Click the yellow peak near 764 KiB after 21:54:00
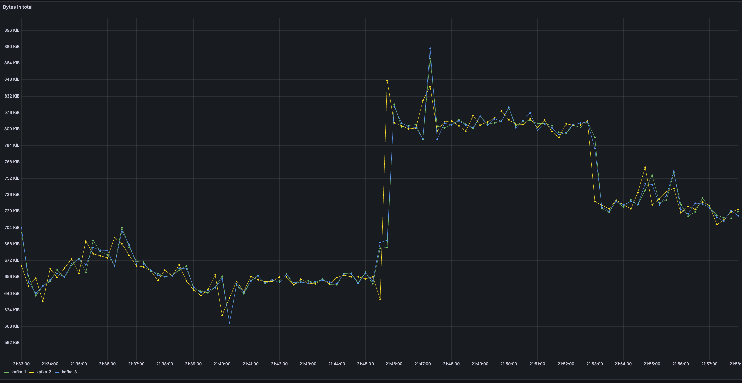Screen dimensions: 742x383 tap(645, 167)
